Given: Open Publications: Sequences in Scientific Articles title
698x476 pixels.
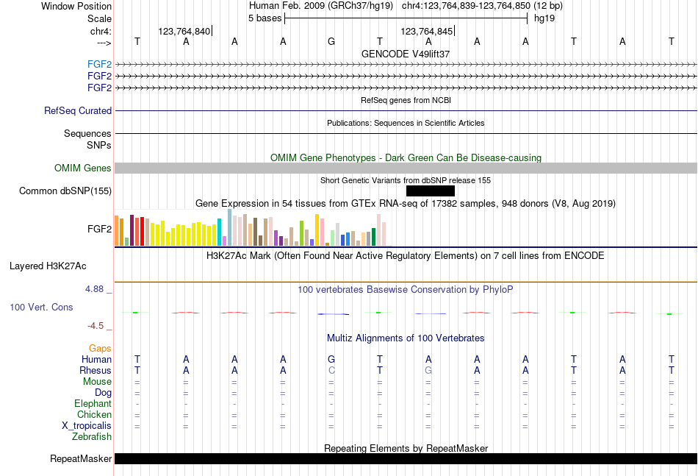Looking at the screenshot, I should [x=406, y=123].
